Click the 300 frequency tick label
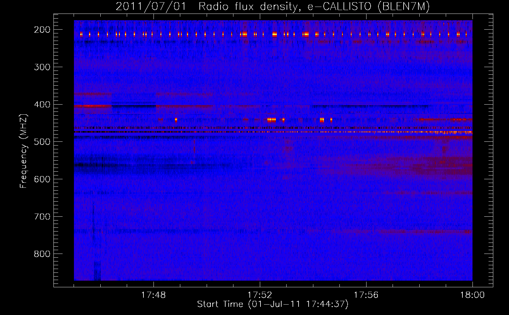The height and width of the screenshot is (315, 509). 42,67
